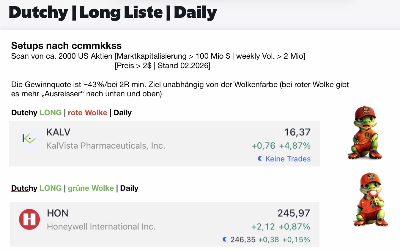Click the red 'rote Wolke' label
Screen dimensions: 400x250
[x=87, y=113]
